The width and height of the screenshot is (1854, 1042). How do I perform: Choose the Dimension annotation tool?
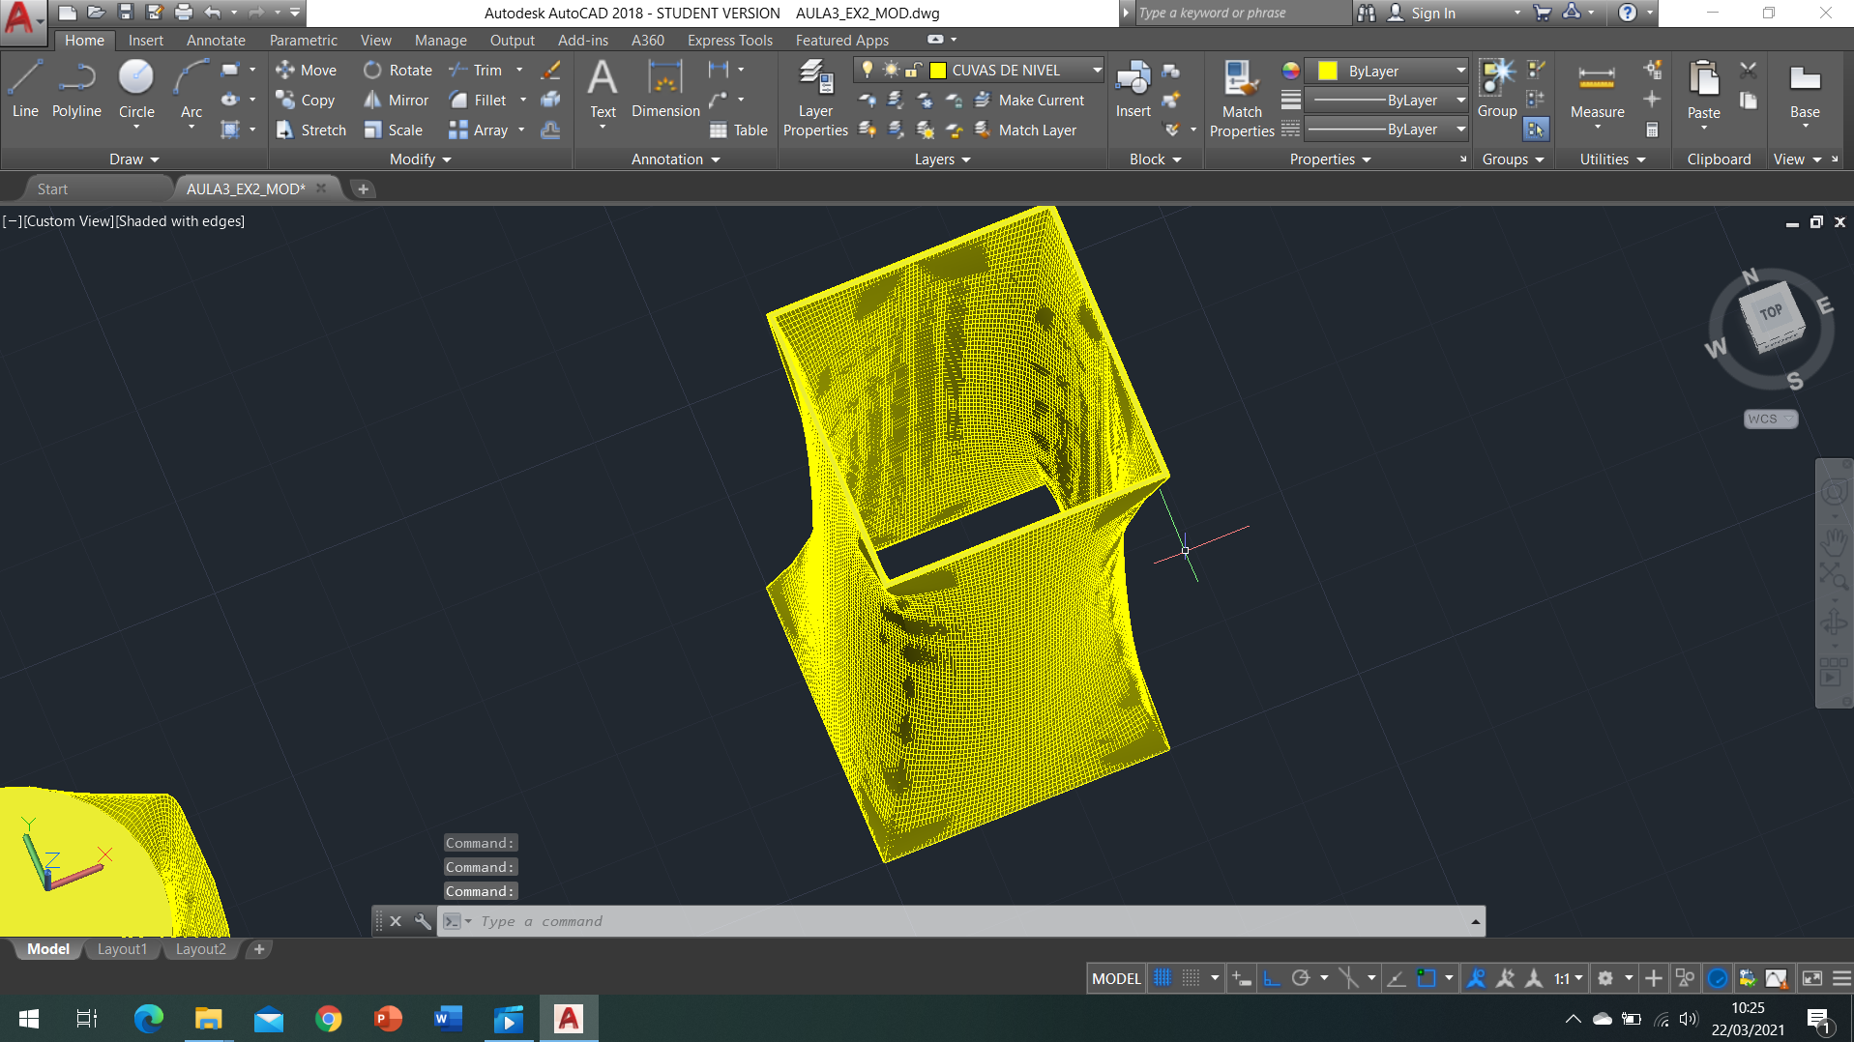pyautogui.click(x=665, y=89)
